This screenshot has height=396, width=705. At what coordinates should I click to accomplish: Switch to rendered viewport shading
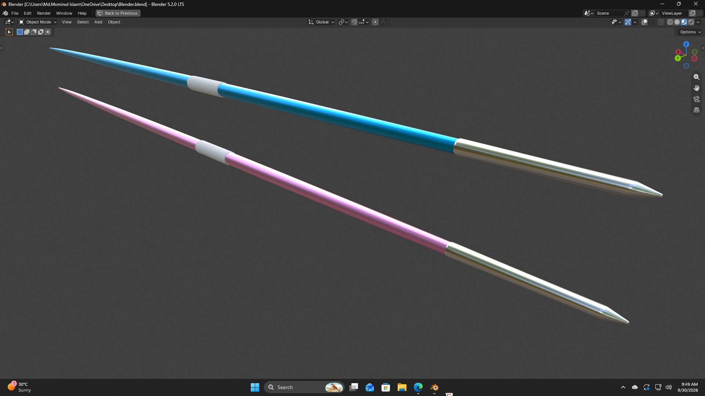click(691, 22)
